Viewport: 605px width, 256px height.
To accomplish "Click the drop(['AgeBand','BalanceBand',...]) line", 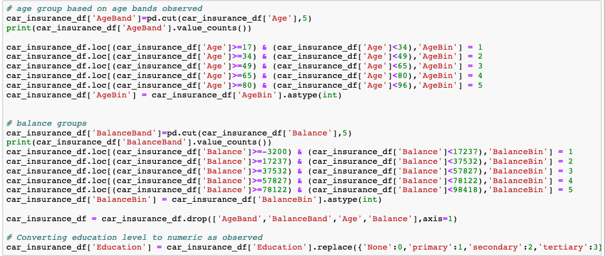I will click(231, 219).
